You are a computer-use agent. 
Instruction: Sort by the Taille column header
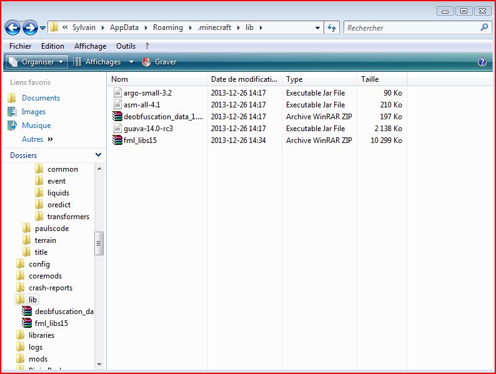[x=382, y=79]
